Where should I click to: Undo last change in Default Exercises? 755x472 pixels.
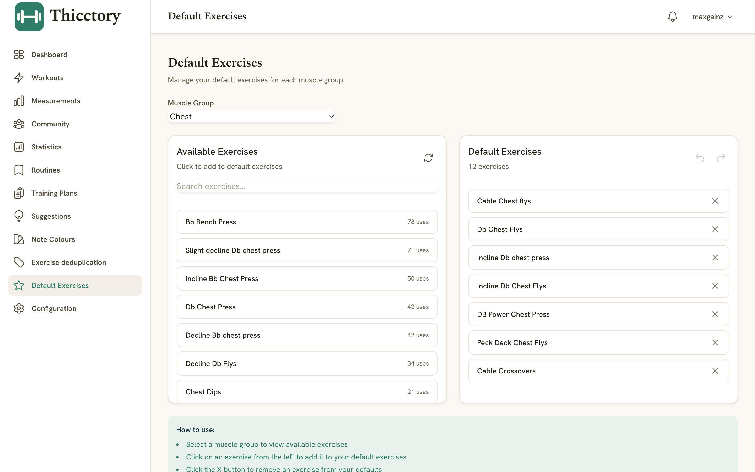[x=700, y=158]
